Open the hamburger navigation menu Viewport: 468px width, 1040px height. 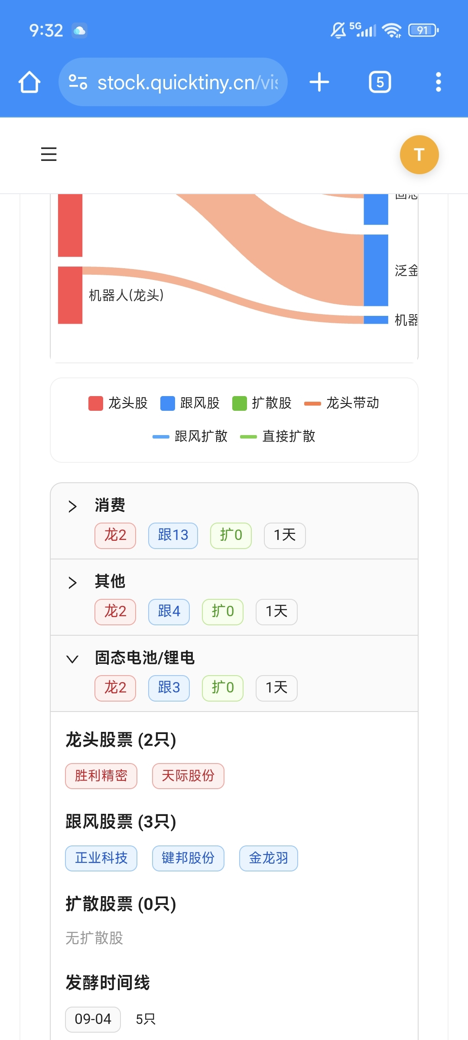coord(49,154)
